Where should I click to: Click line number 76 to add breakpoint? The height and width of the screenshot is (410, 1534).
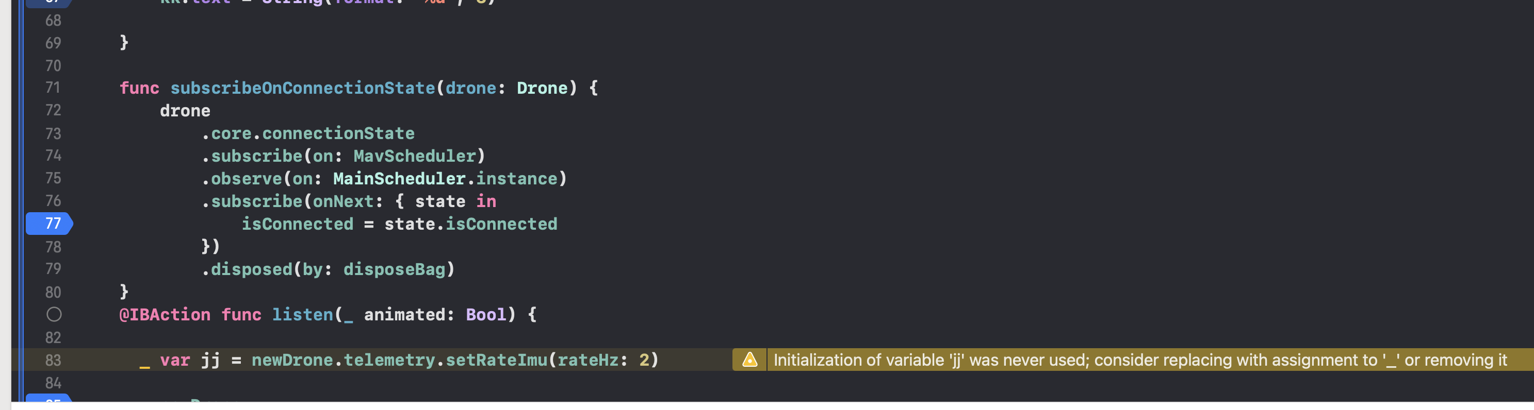coord(53,200)
